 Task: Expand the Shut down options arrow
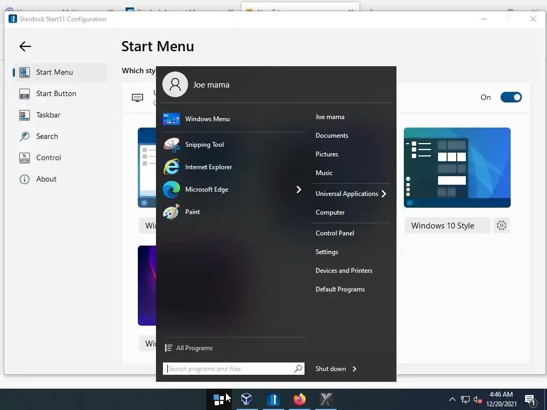coord(355,369)
